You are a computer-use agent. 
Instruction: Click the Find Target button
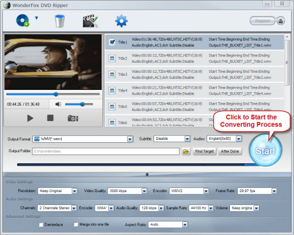[205, 152]
